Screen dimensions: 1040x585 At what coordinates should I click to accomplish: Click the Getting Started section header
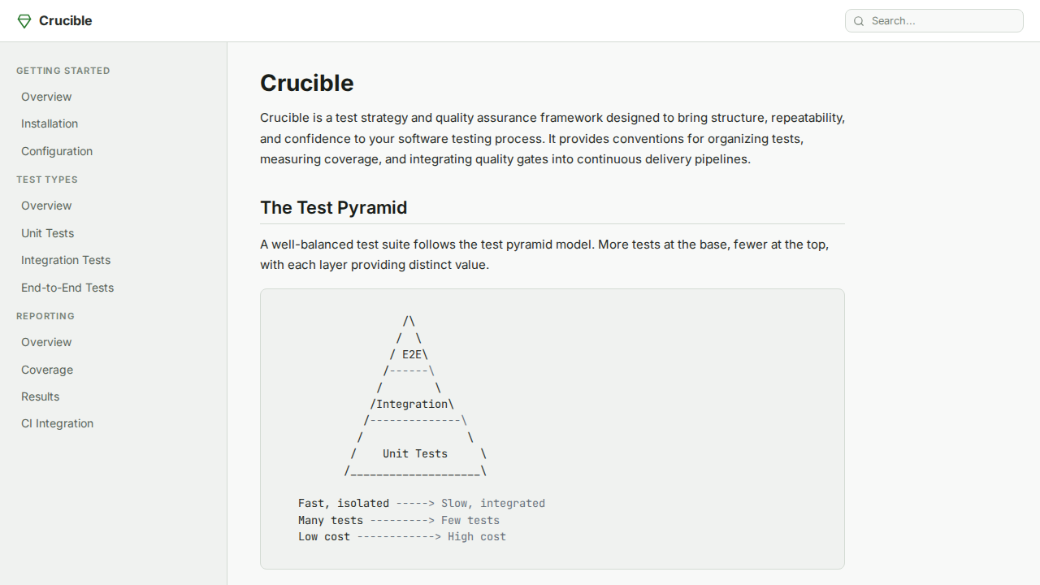63,71
